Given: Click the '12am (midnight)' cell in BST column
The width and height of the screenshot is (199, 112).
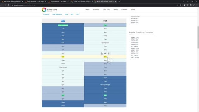Looking at the screenshot, I should pyautogui.click(x=63, y=25).
